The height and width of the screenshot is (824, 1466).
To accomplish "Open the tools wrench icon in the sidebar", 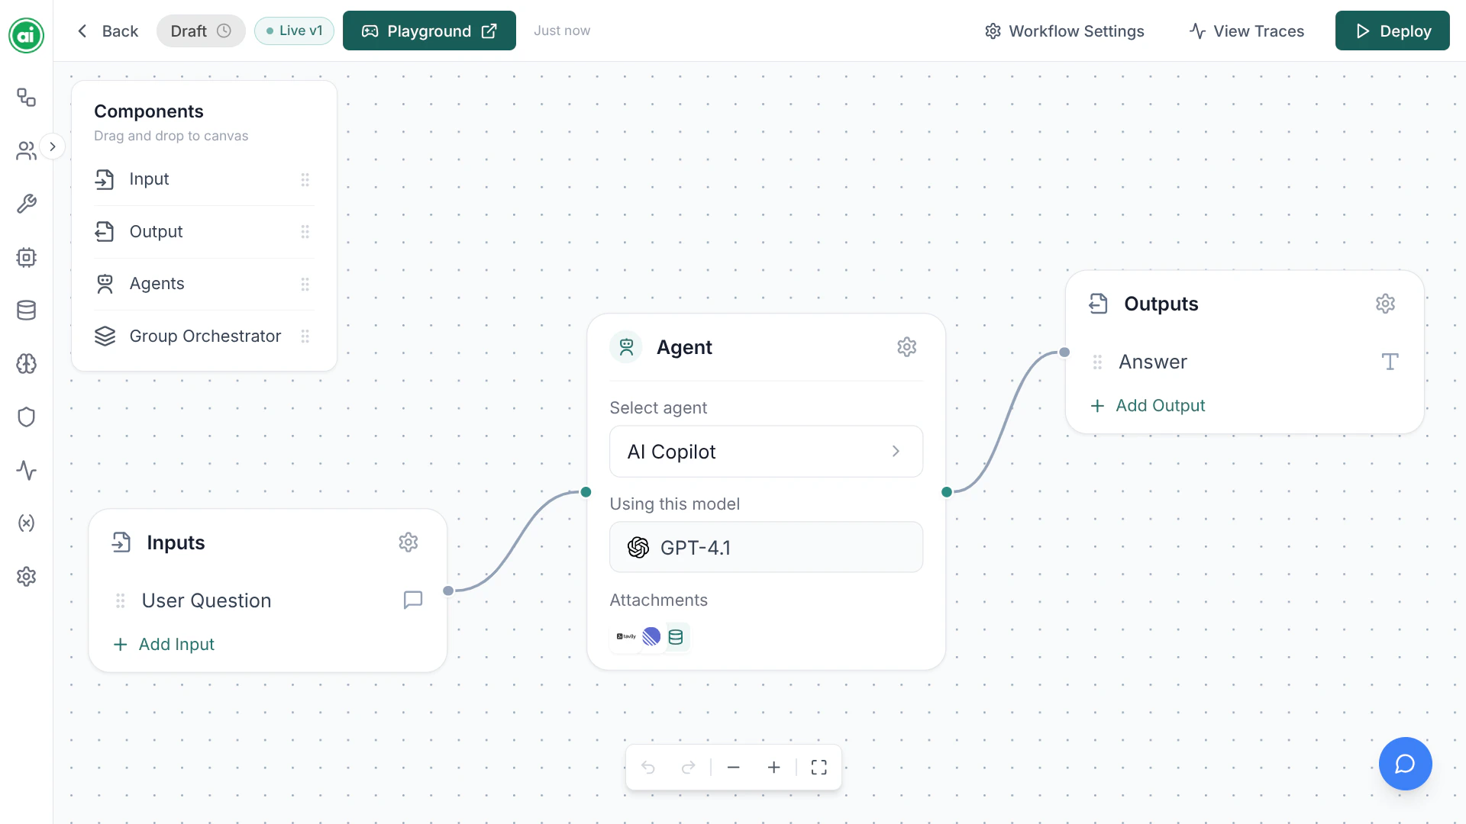I will click(x=27, y=204).
